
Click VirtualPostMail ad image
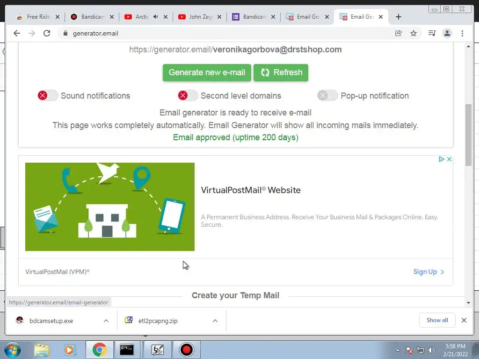point(109,207)
